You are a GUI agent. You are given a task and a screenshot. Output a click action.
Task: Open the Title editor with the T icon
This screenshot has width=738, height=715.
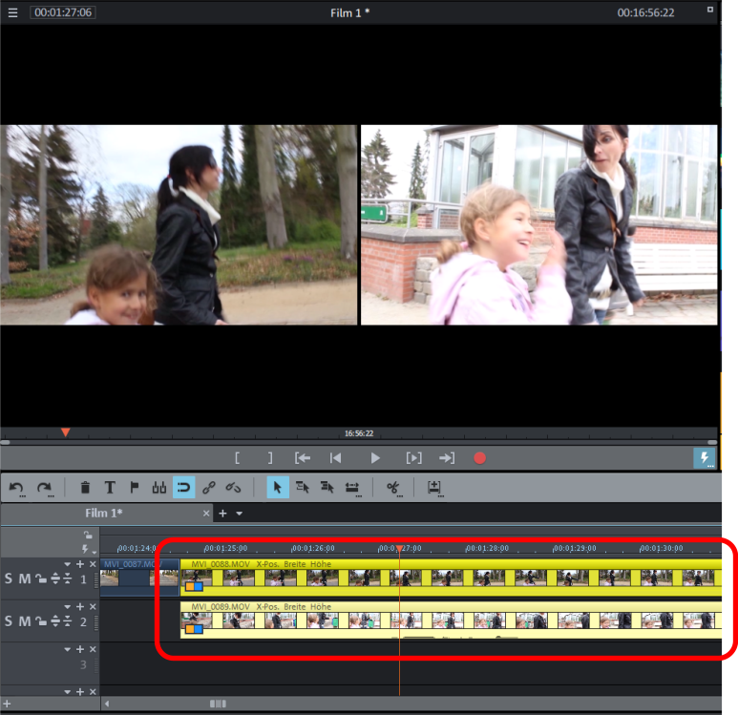tap(110, 488)
